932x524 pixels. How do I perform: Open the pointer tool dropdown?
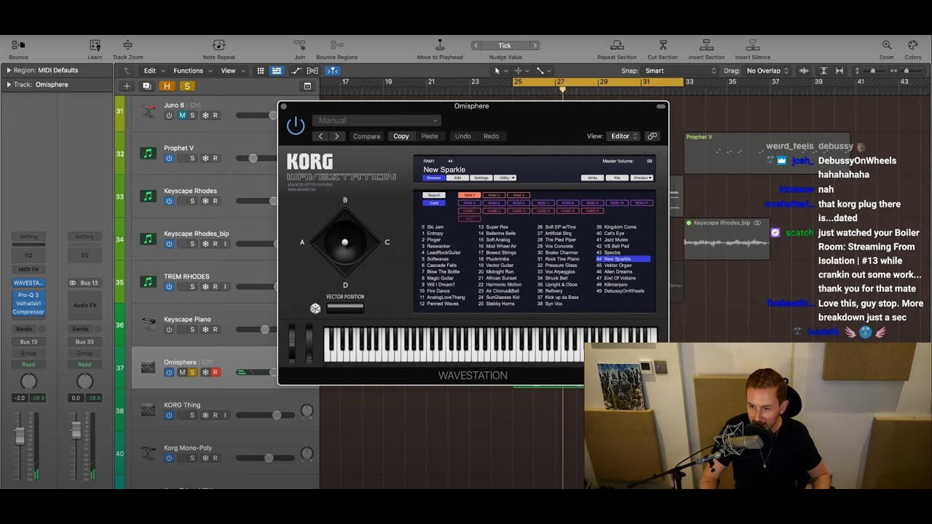[x=501, y=71]
